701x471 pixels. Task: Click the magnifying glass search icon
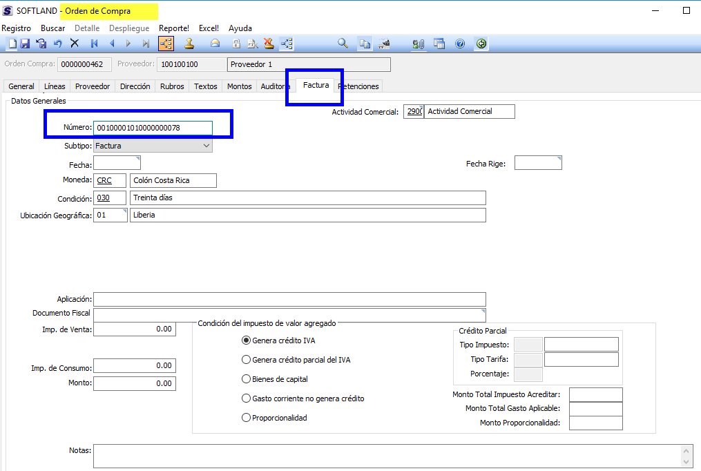point(343,44)
